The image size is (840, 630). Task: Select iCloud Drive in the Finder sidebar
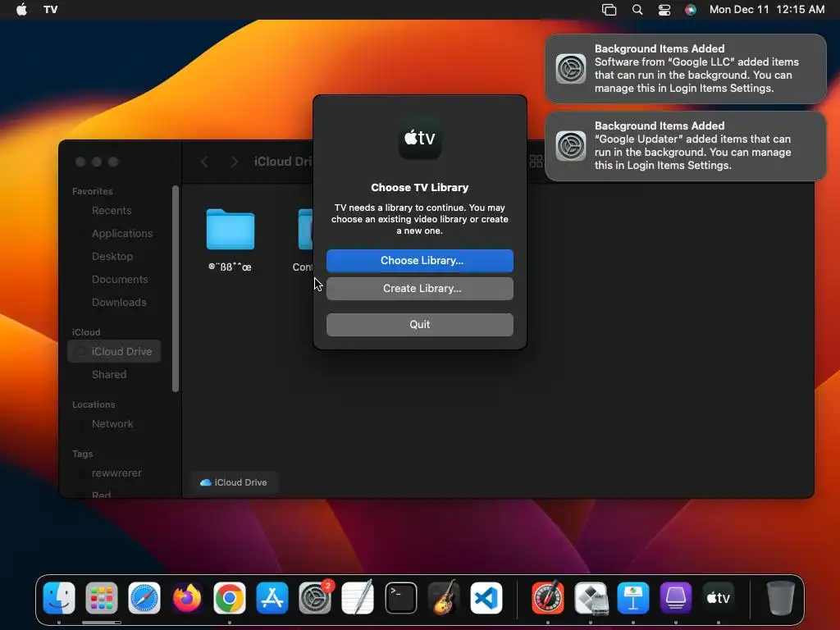click(114, 351)
